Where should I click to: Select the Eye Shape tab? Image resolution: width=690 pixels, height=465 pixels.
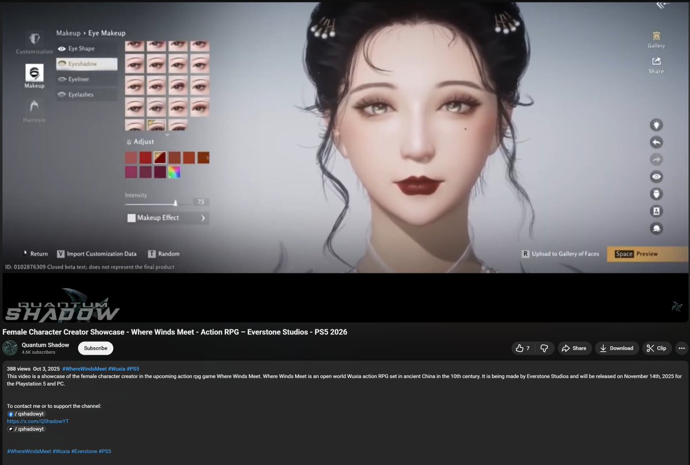(87, 49)
